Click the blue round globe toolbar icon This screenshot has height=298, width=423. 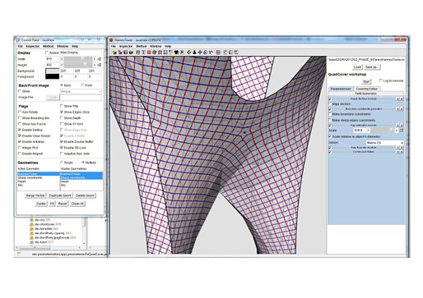click(155, 52)
